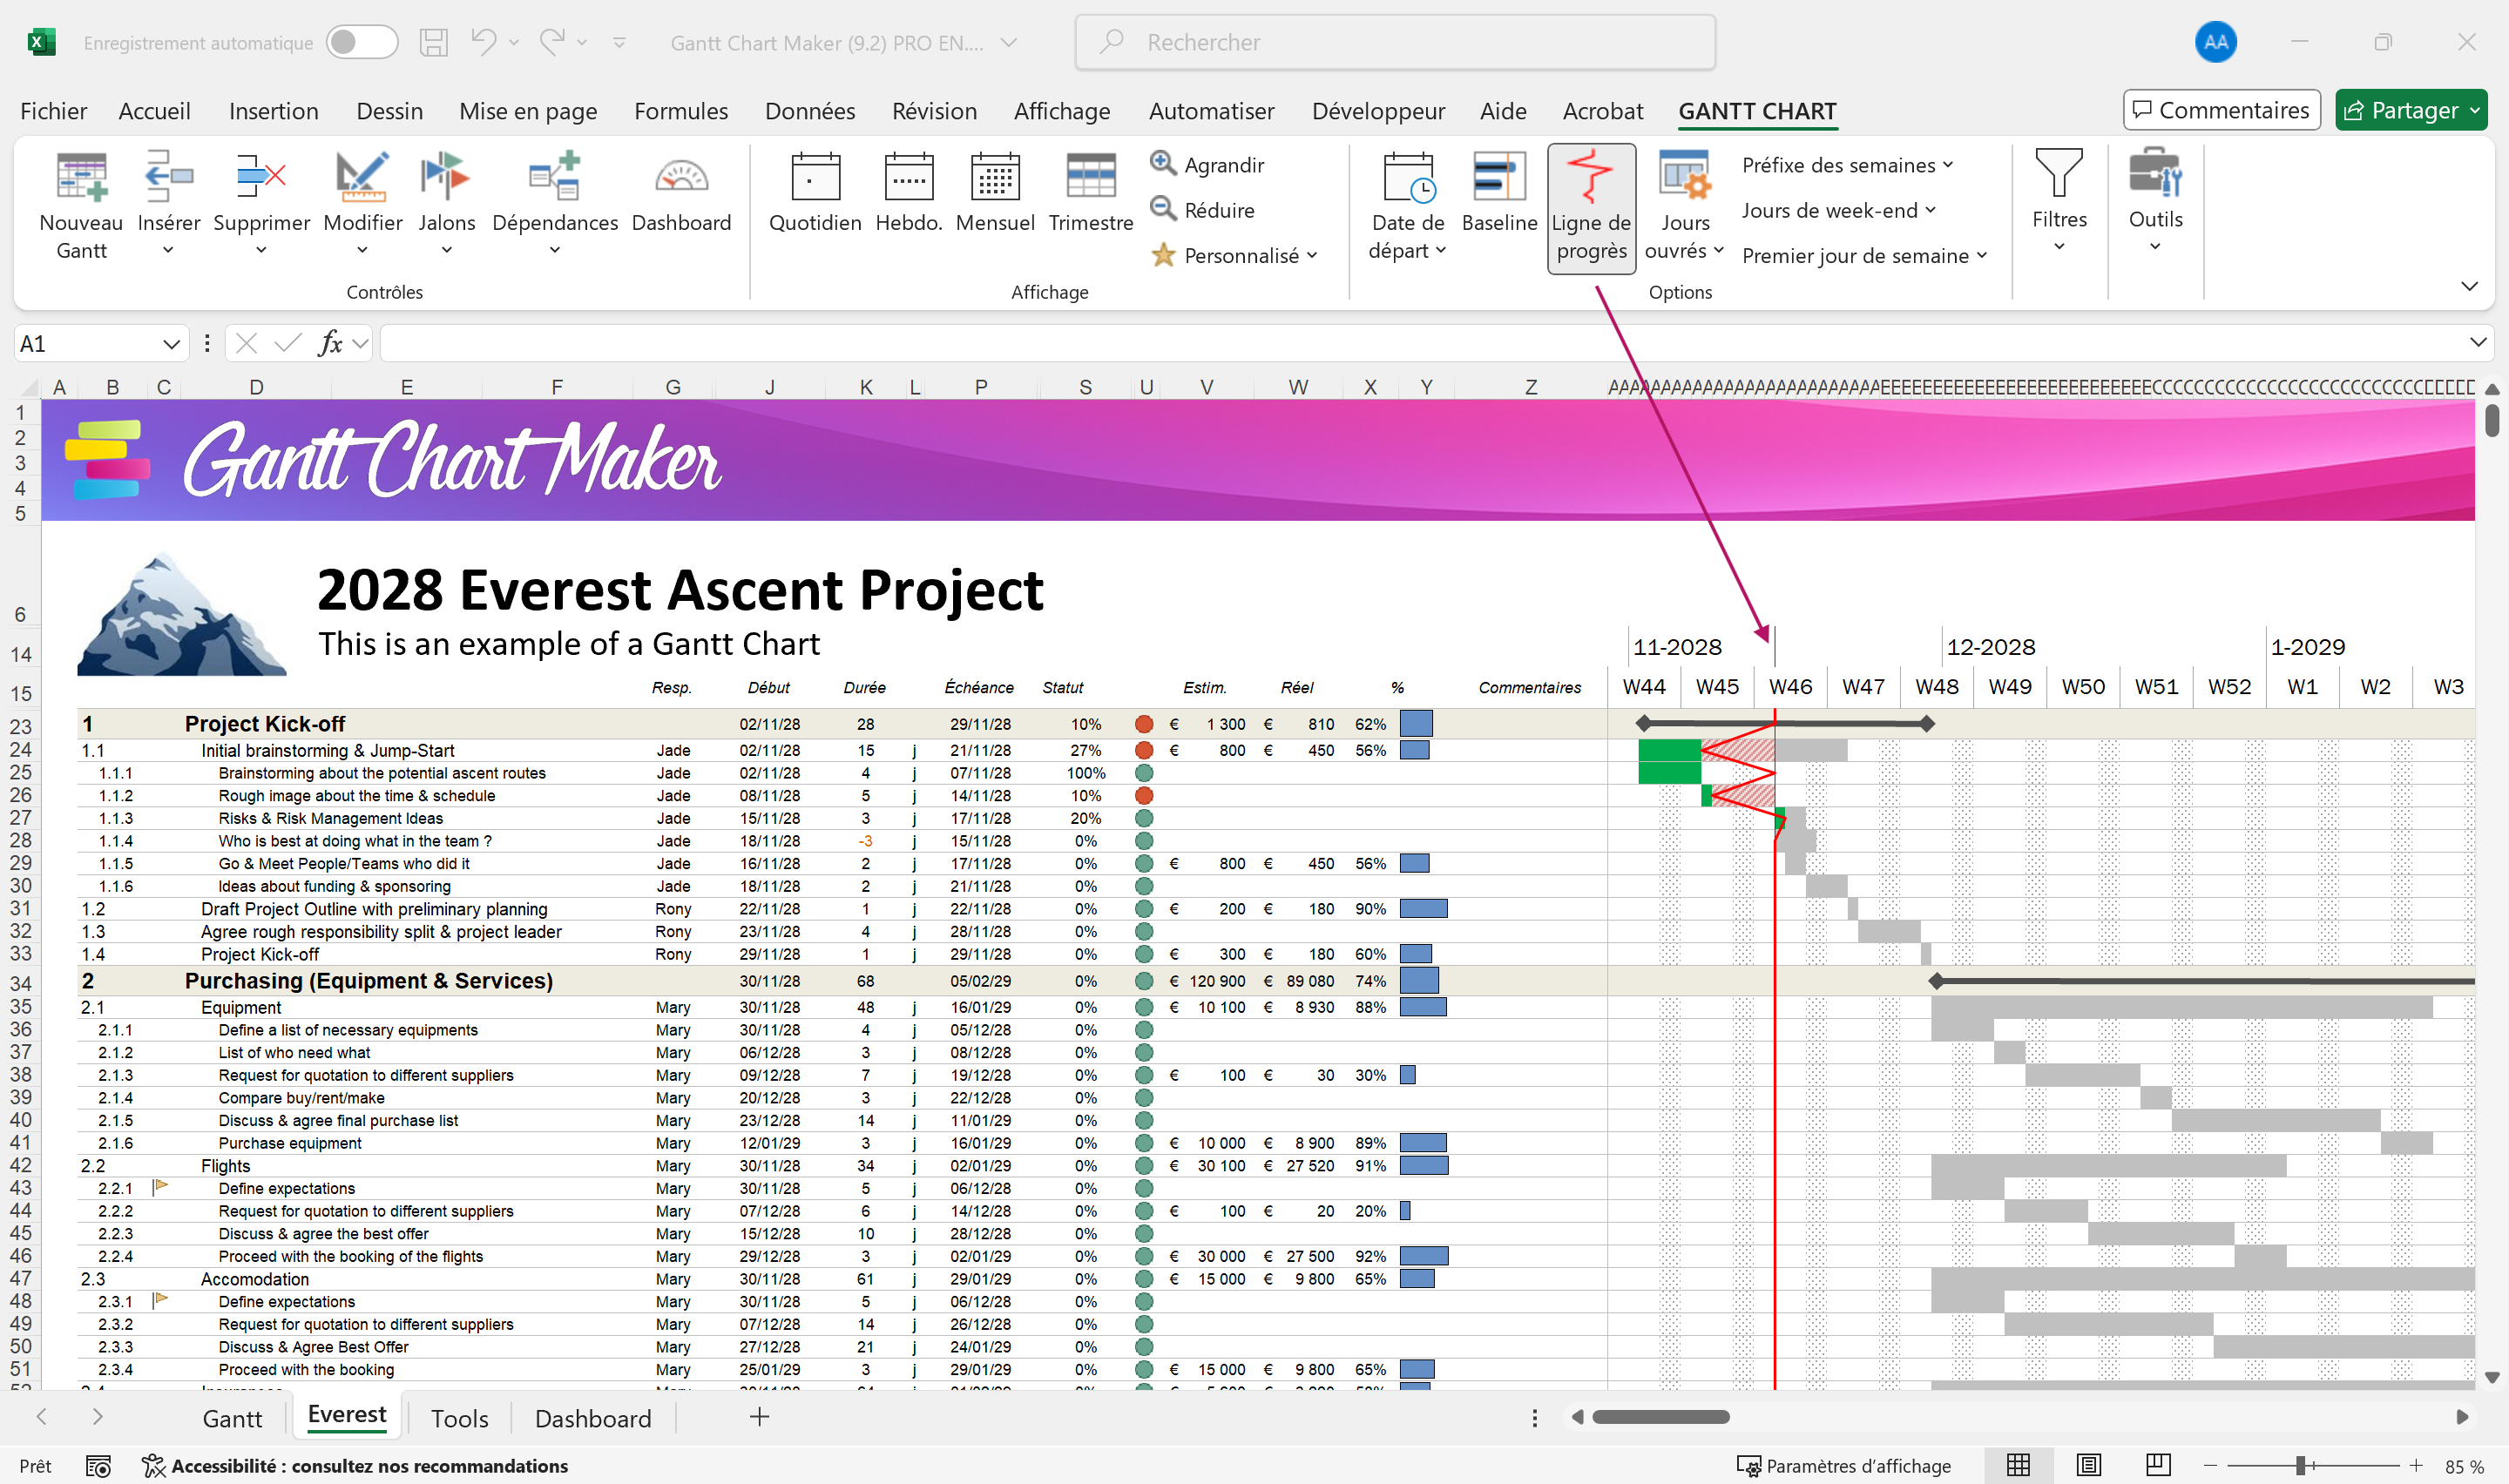Click inside the Rechercher search box
2509x1484 pixels.
(x=1394, y=43)
